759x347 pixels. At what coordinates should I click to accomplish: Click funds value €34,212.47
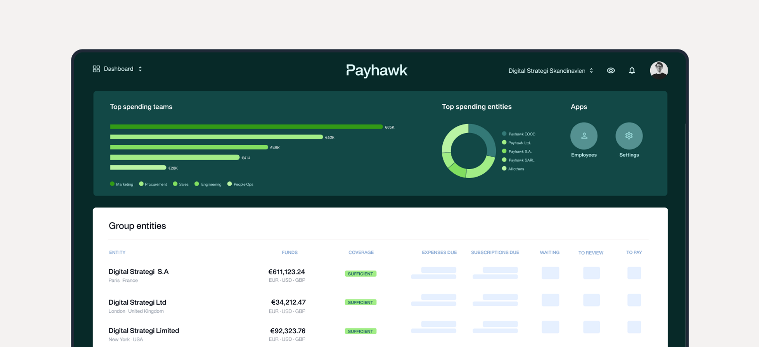coord(288,302)
